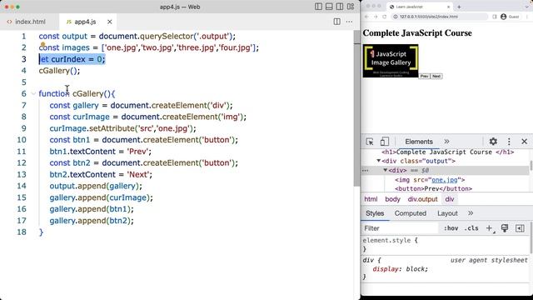
Task: Click the DevTools DOM tree scrollbar
Action: 531,167
